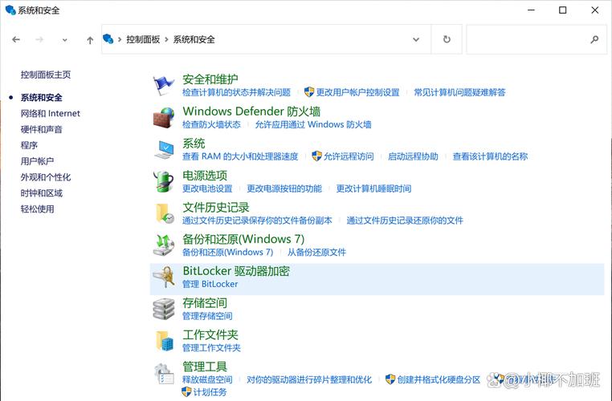Click 更改用户帐户控制设置
The height and width of the screenshot is (401, 612).
(358, 92)
